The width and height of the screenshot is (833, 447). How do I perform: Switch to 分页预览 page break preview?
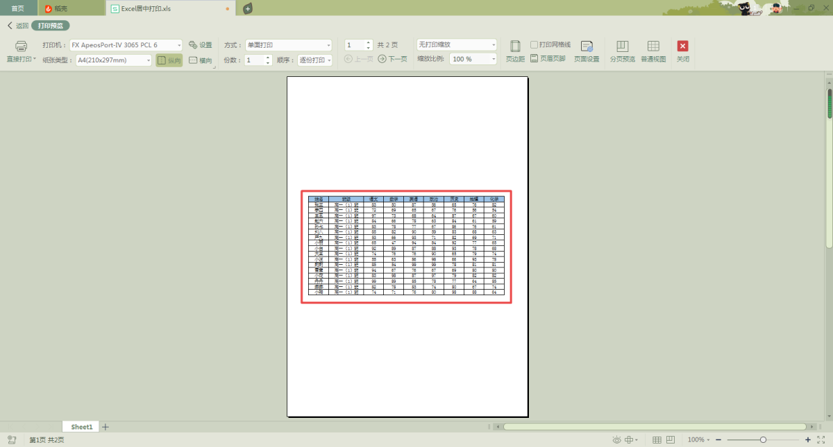(622, 47)
